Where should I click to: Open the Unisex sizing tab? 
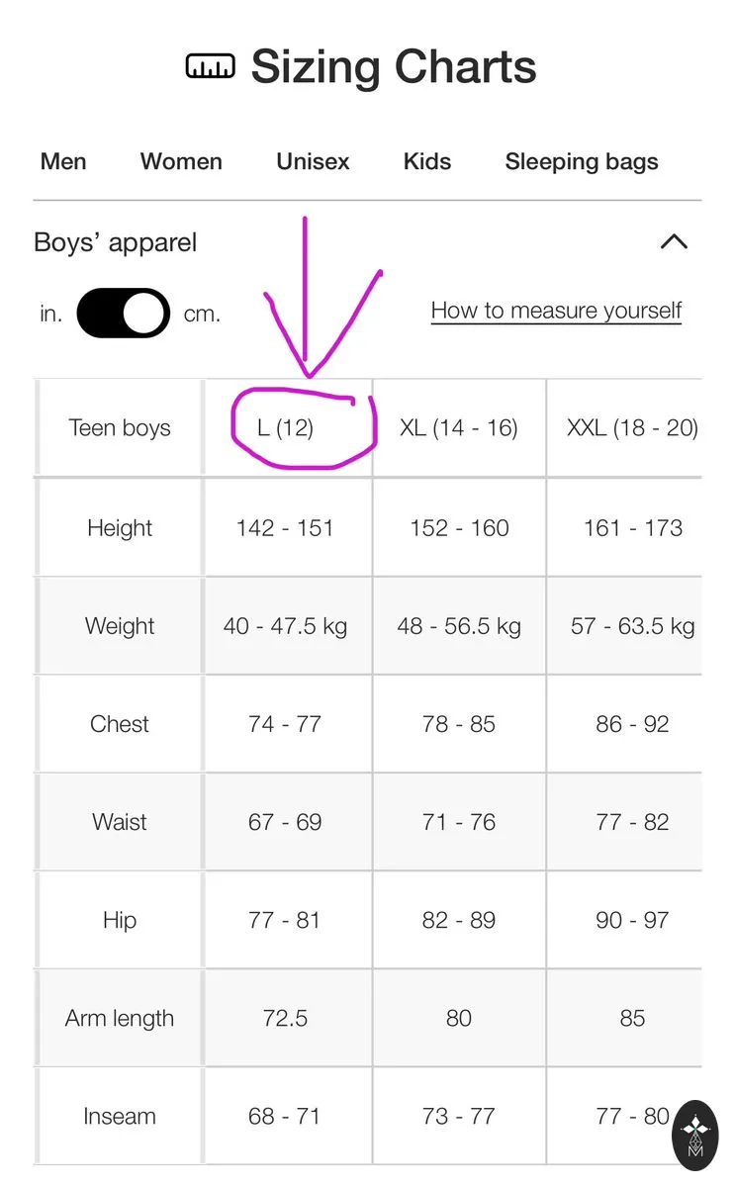pyautogui.click(x=313, y=161)
